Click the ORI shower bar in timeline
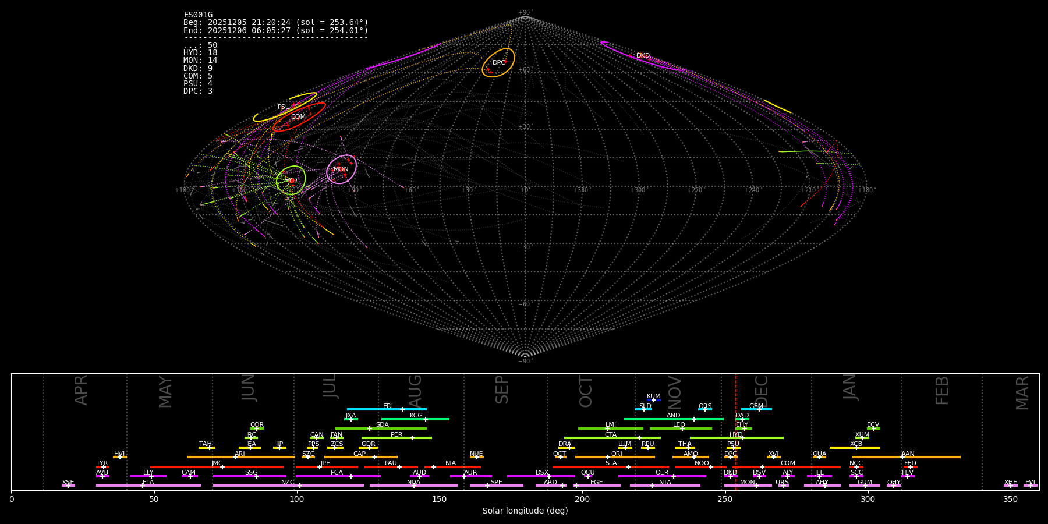The height and width of the screenshot is (524, 1048). click(615, 457)
